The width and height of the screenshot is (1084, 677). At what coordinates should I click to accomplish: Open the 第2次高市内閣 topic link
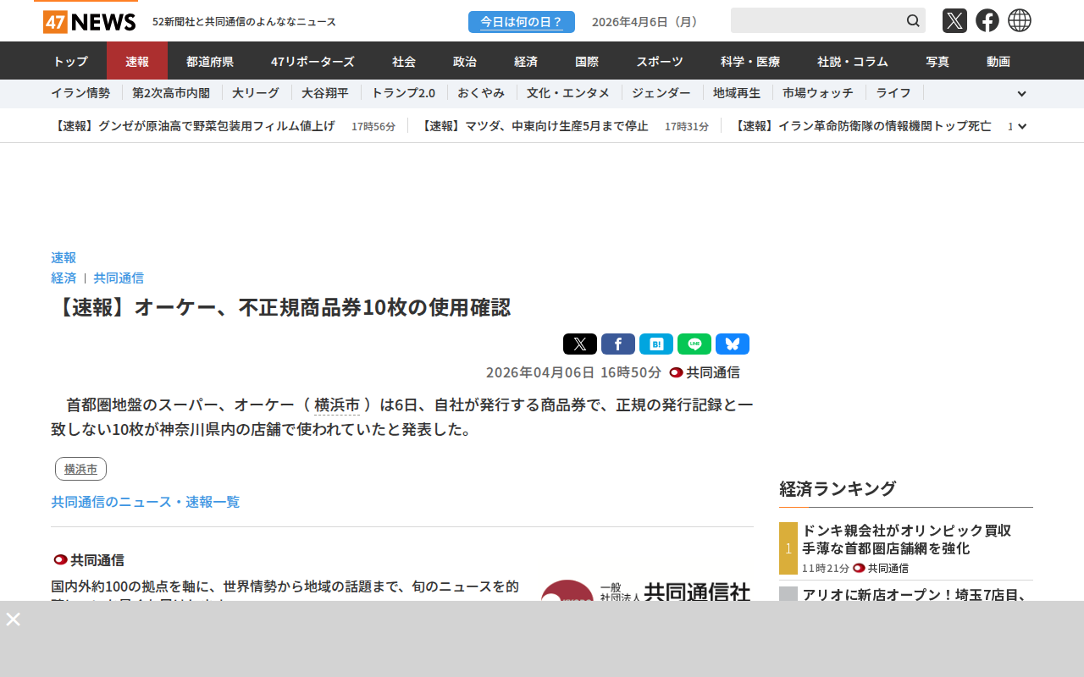[x=171, y=93]
